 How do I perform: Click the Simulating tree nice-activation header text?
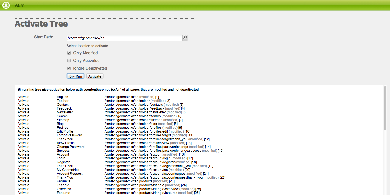tap(108, 90)
